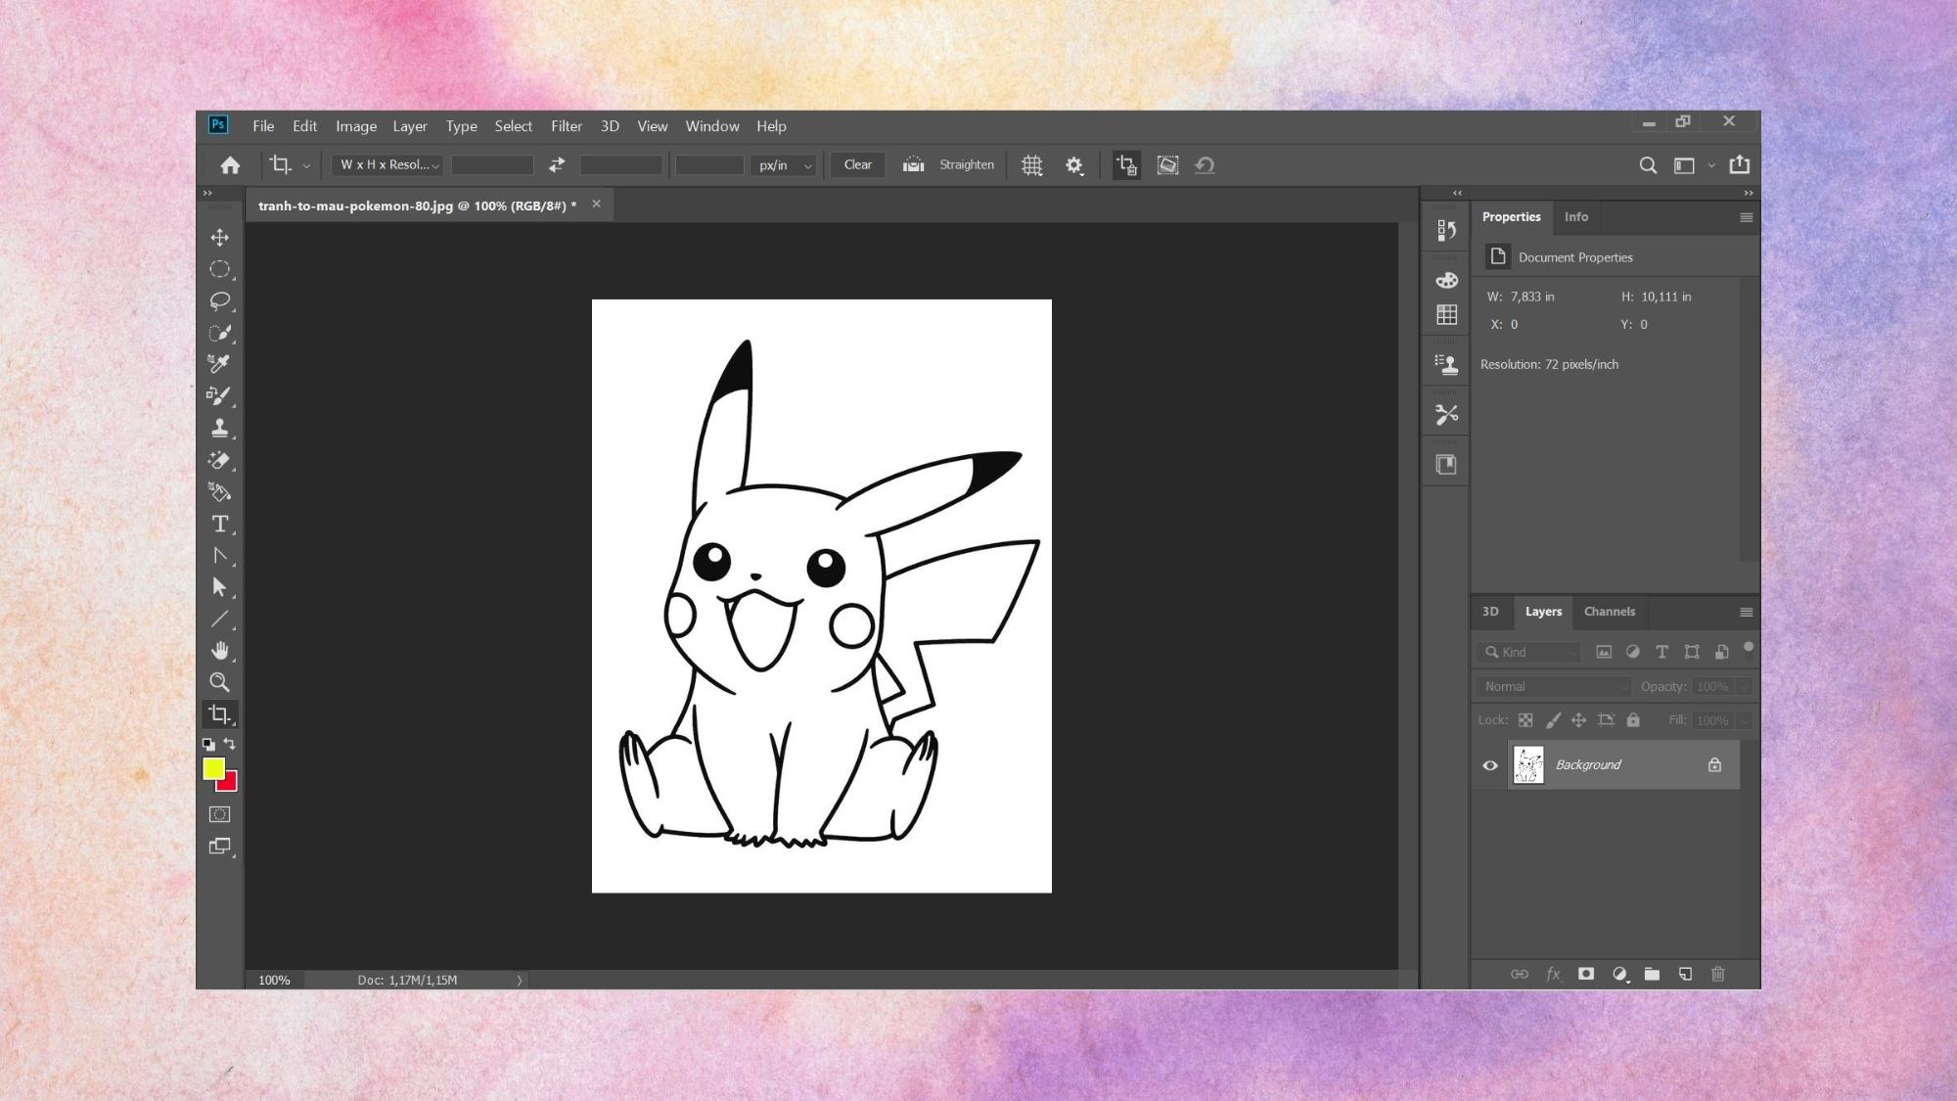
Task: Select the Horizontal Type tool
Action: coord(219,524)
